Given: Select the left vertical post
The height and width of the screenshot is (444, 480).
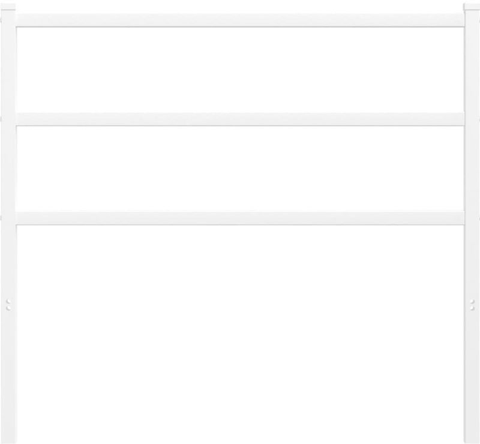Looking at the screenshot, I should 8,227.
